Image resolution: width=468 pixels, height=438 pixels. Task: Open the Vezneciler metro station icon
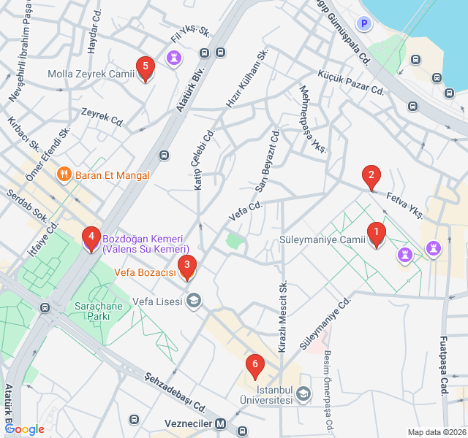tap(221, 423)
